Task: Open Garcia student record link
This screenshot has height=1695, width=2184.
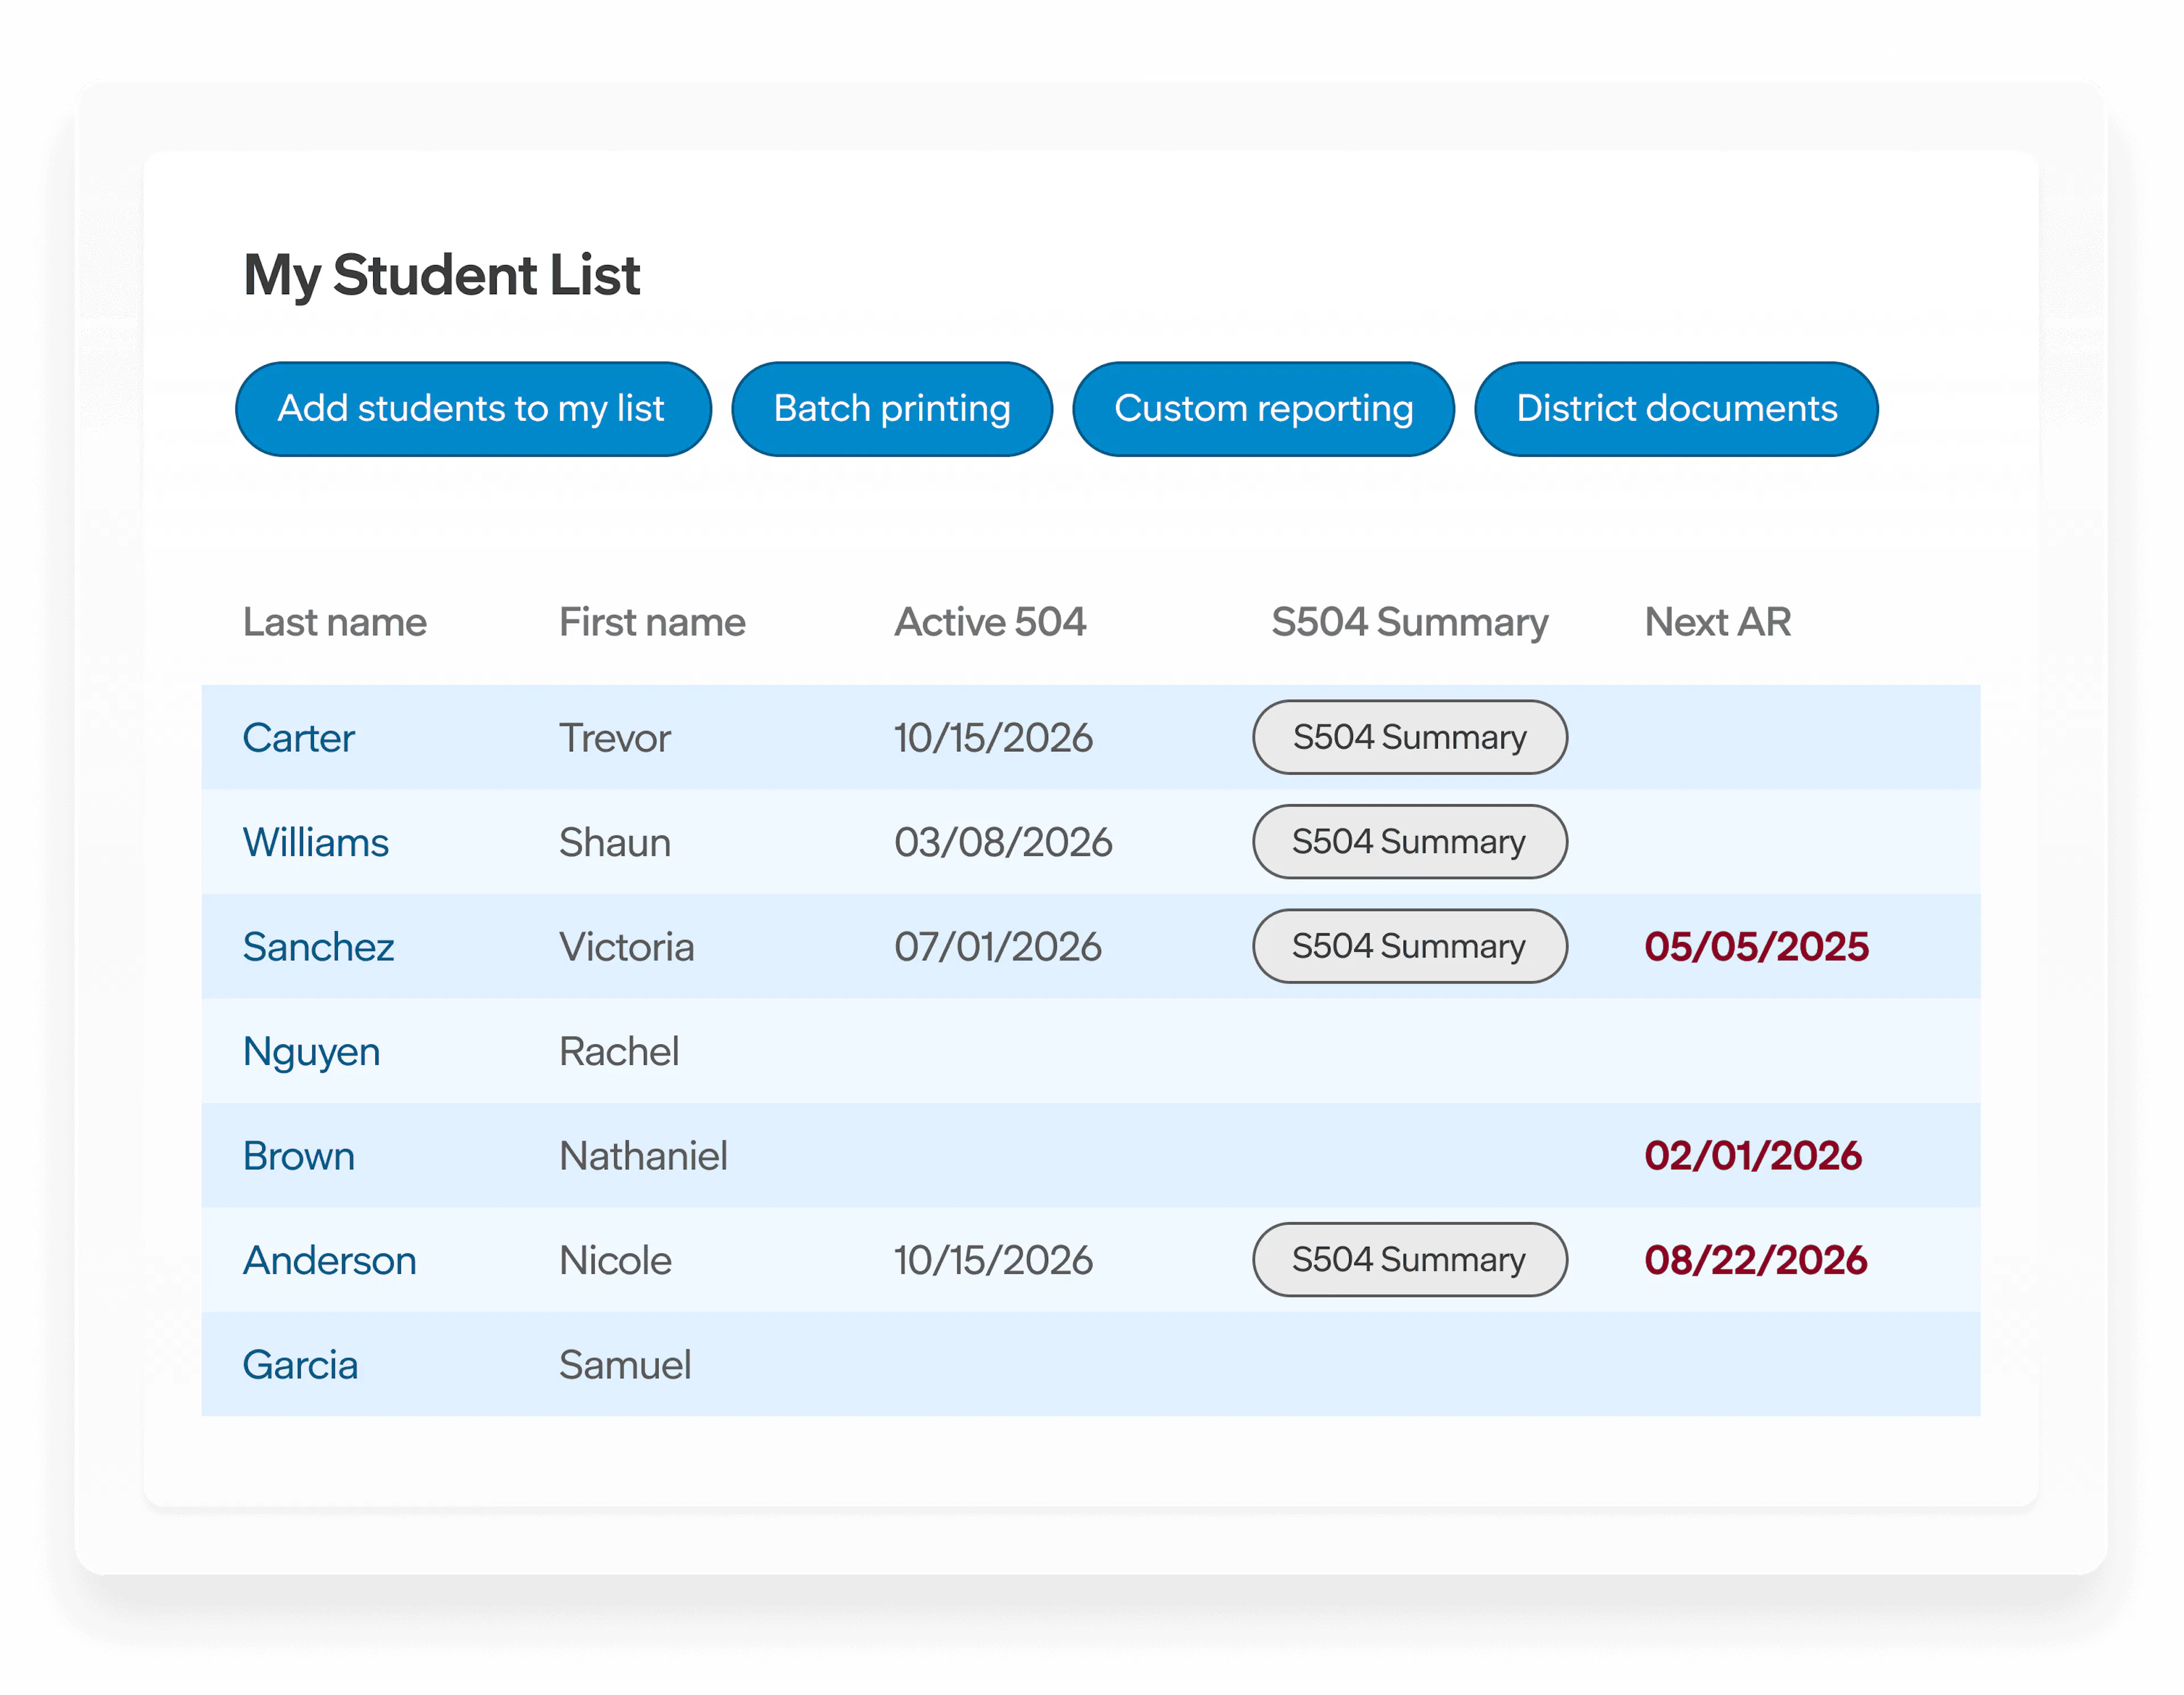Action: 300,1365
